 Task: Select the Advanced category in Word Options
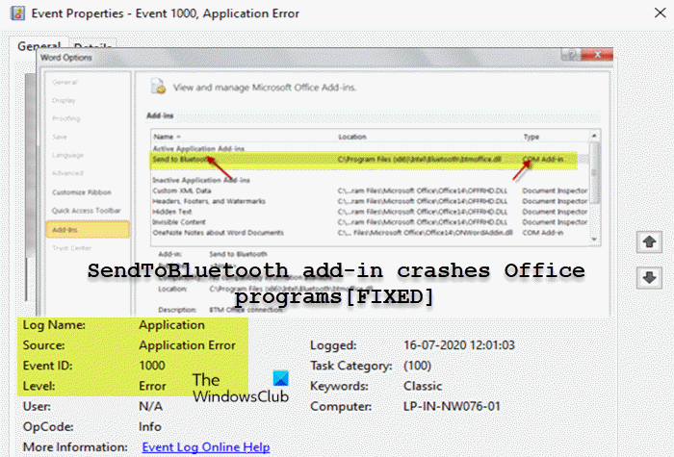click(67, 173)
